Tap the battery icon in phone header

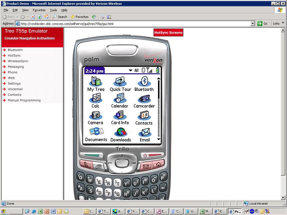tap(158, 70)
